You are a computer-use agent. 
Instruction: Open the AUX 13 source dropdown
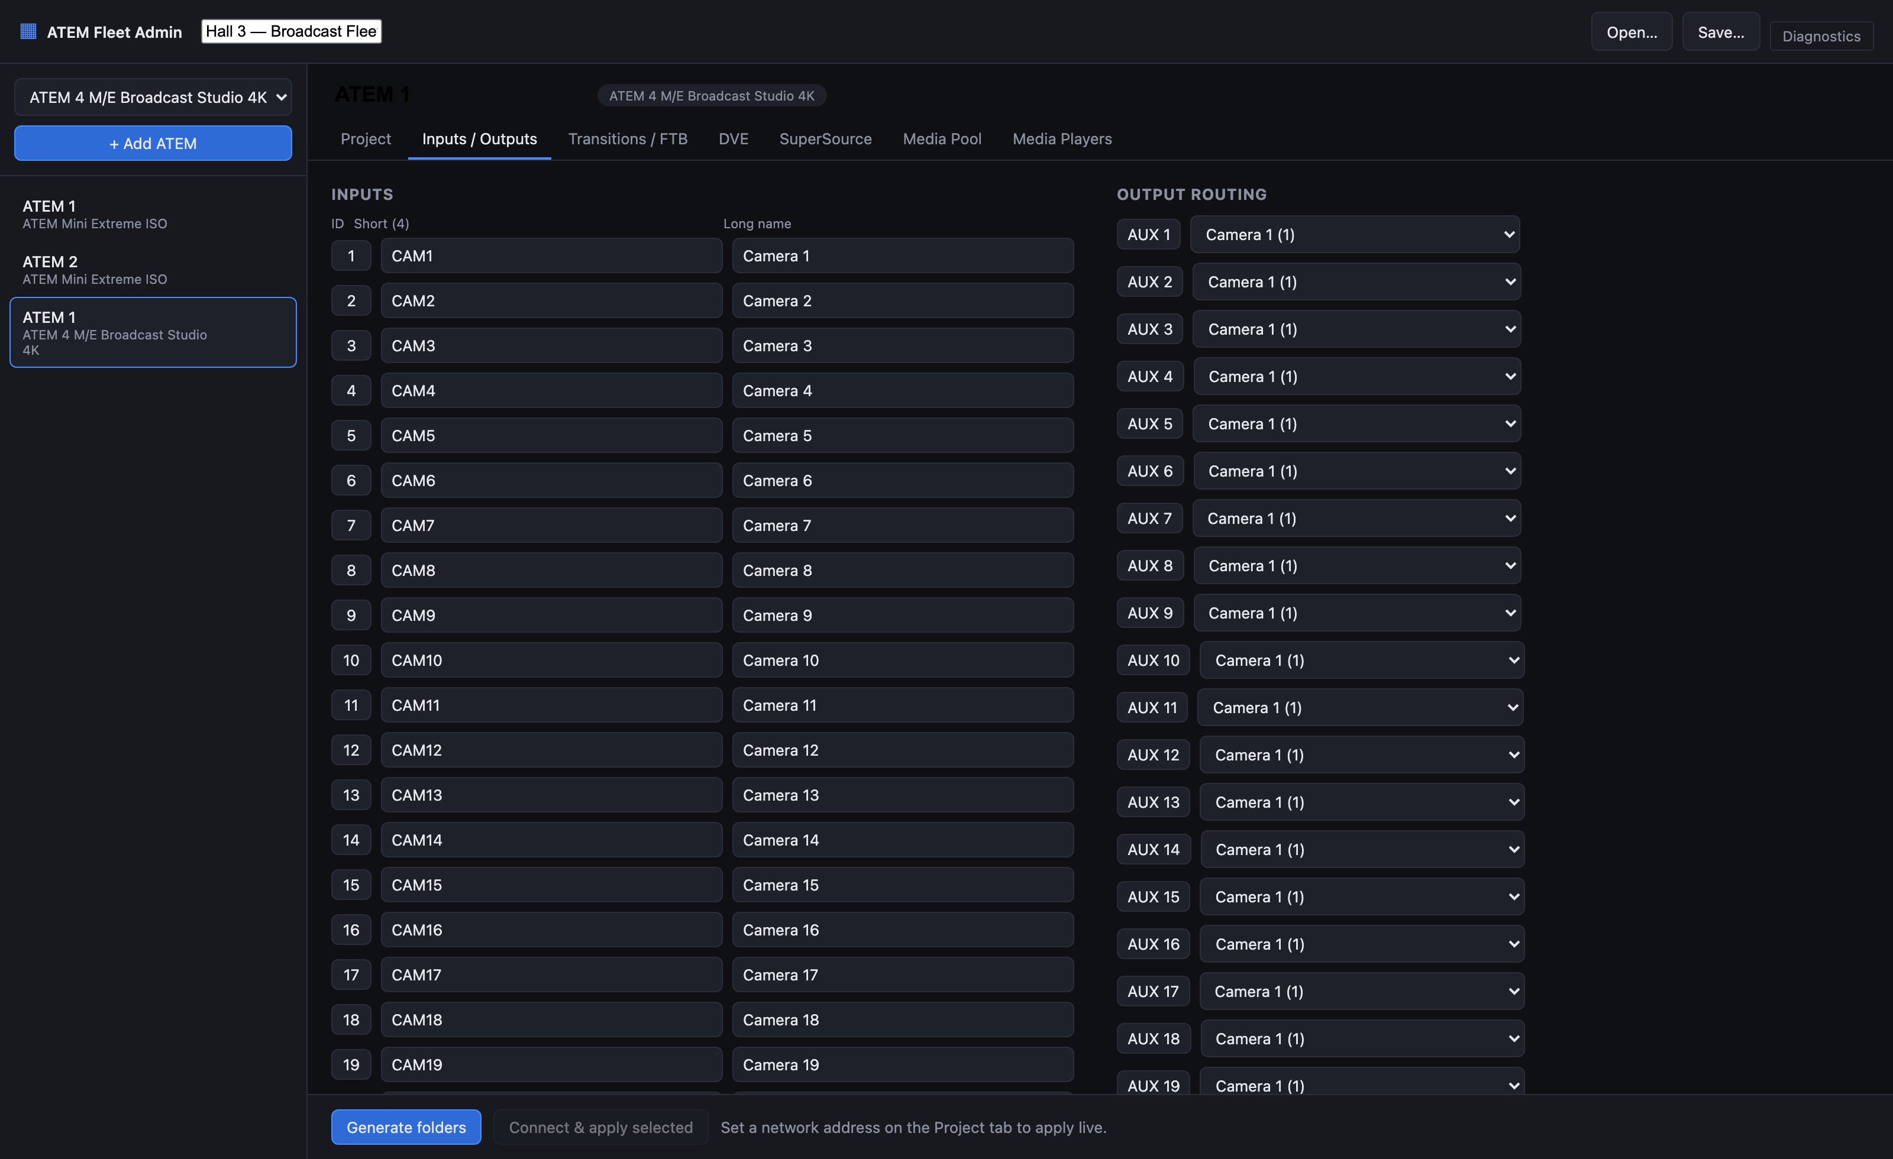(x=1361, y=802)
